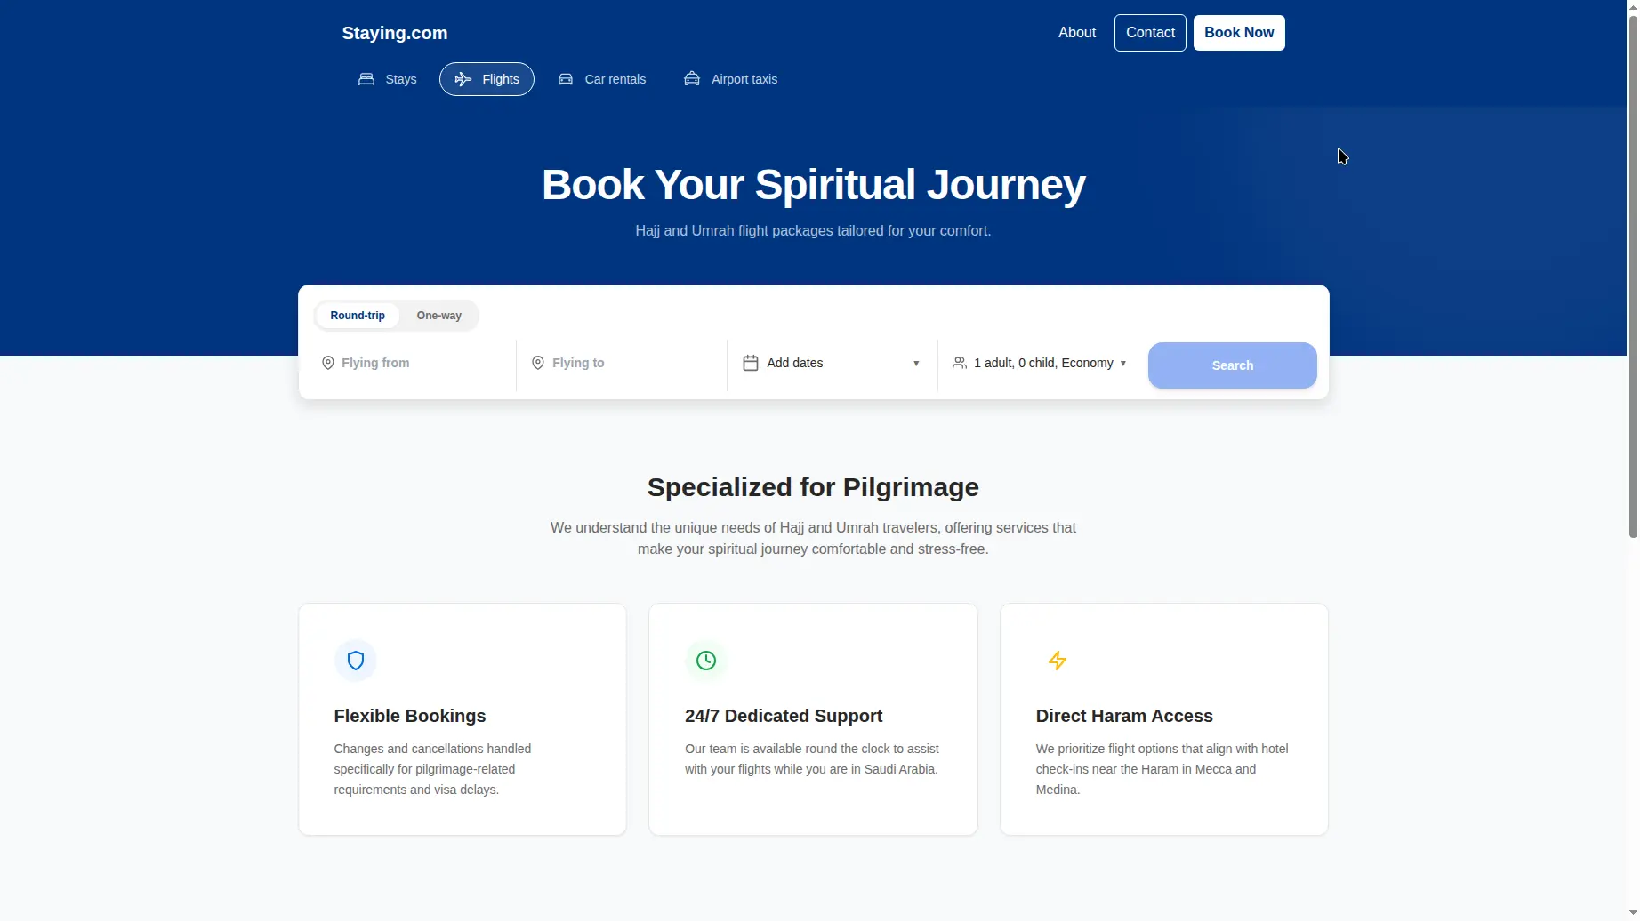Image resolution: width=1641 pixels, height=922 pixels.
Task: Switch to the Airport taxis tab
Action: coord(730,79)
